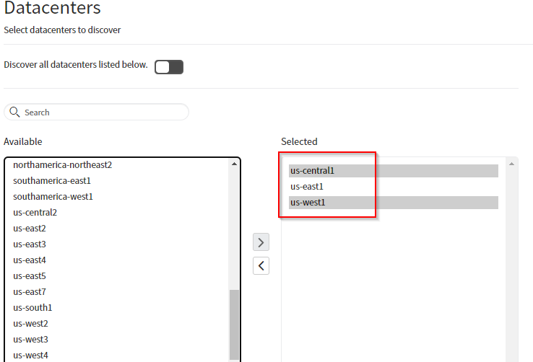Pick southamerica-west1 from Available
The image size is (533, 362).
(53, 197)
